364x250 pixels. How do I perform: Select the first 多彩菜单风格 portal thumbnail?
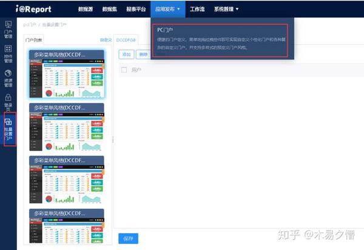point(67,74)
